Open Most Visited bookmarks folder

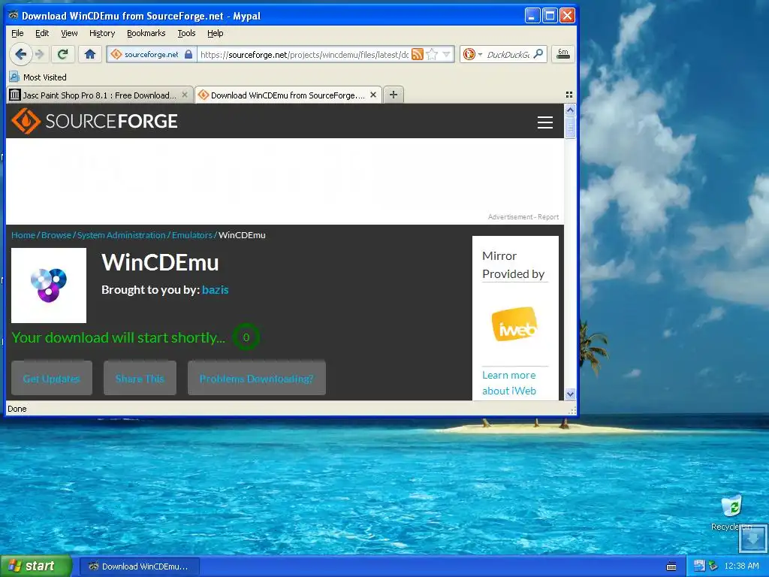(x=38, y=77)
